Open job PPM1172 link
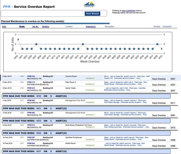 31,82
